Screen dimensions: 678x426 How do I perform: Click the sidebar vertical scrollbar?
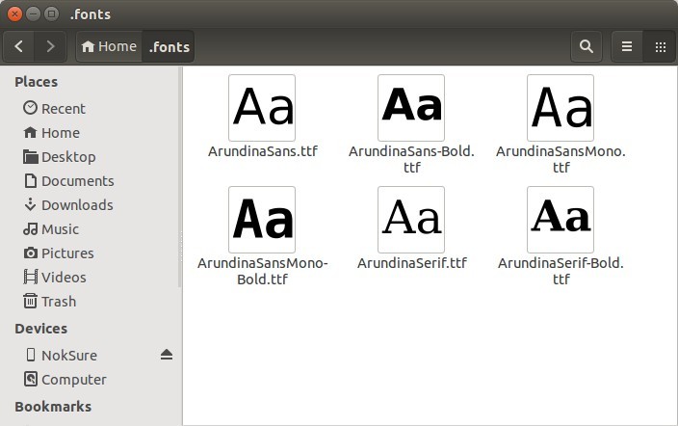pos(180,177)
